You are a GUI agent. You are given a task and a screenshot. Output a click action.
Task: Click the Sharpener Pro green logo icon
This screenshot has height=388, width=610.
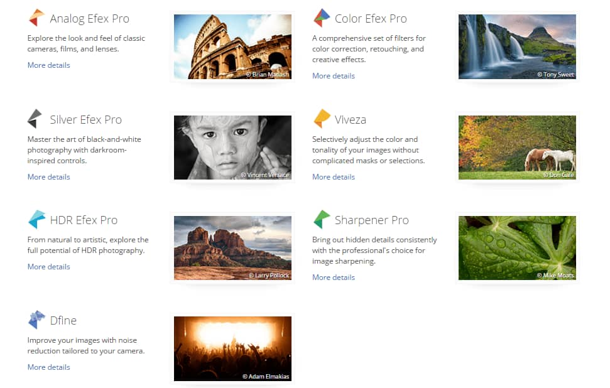pos(322,219)
